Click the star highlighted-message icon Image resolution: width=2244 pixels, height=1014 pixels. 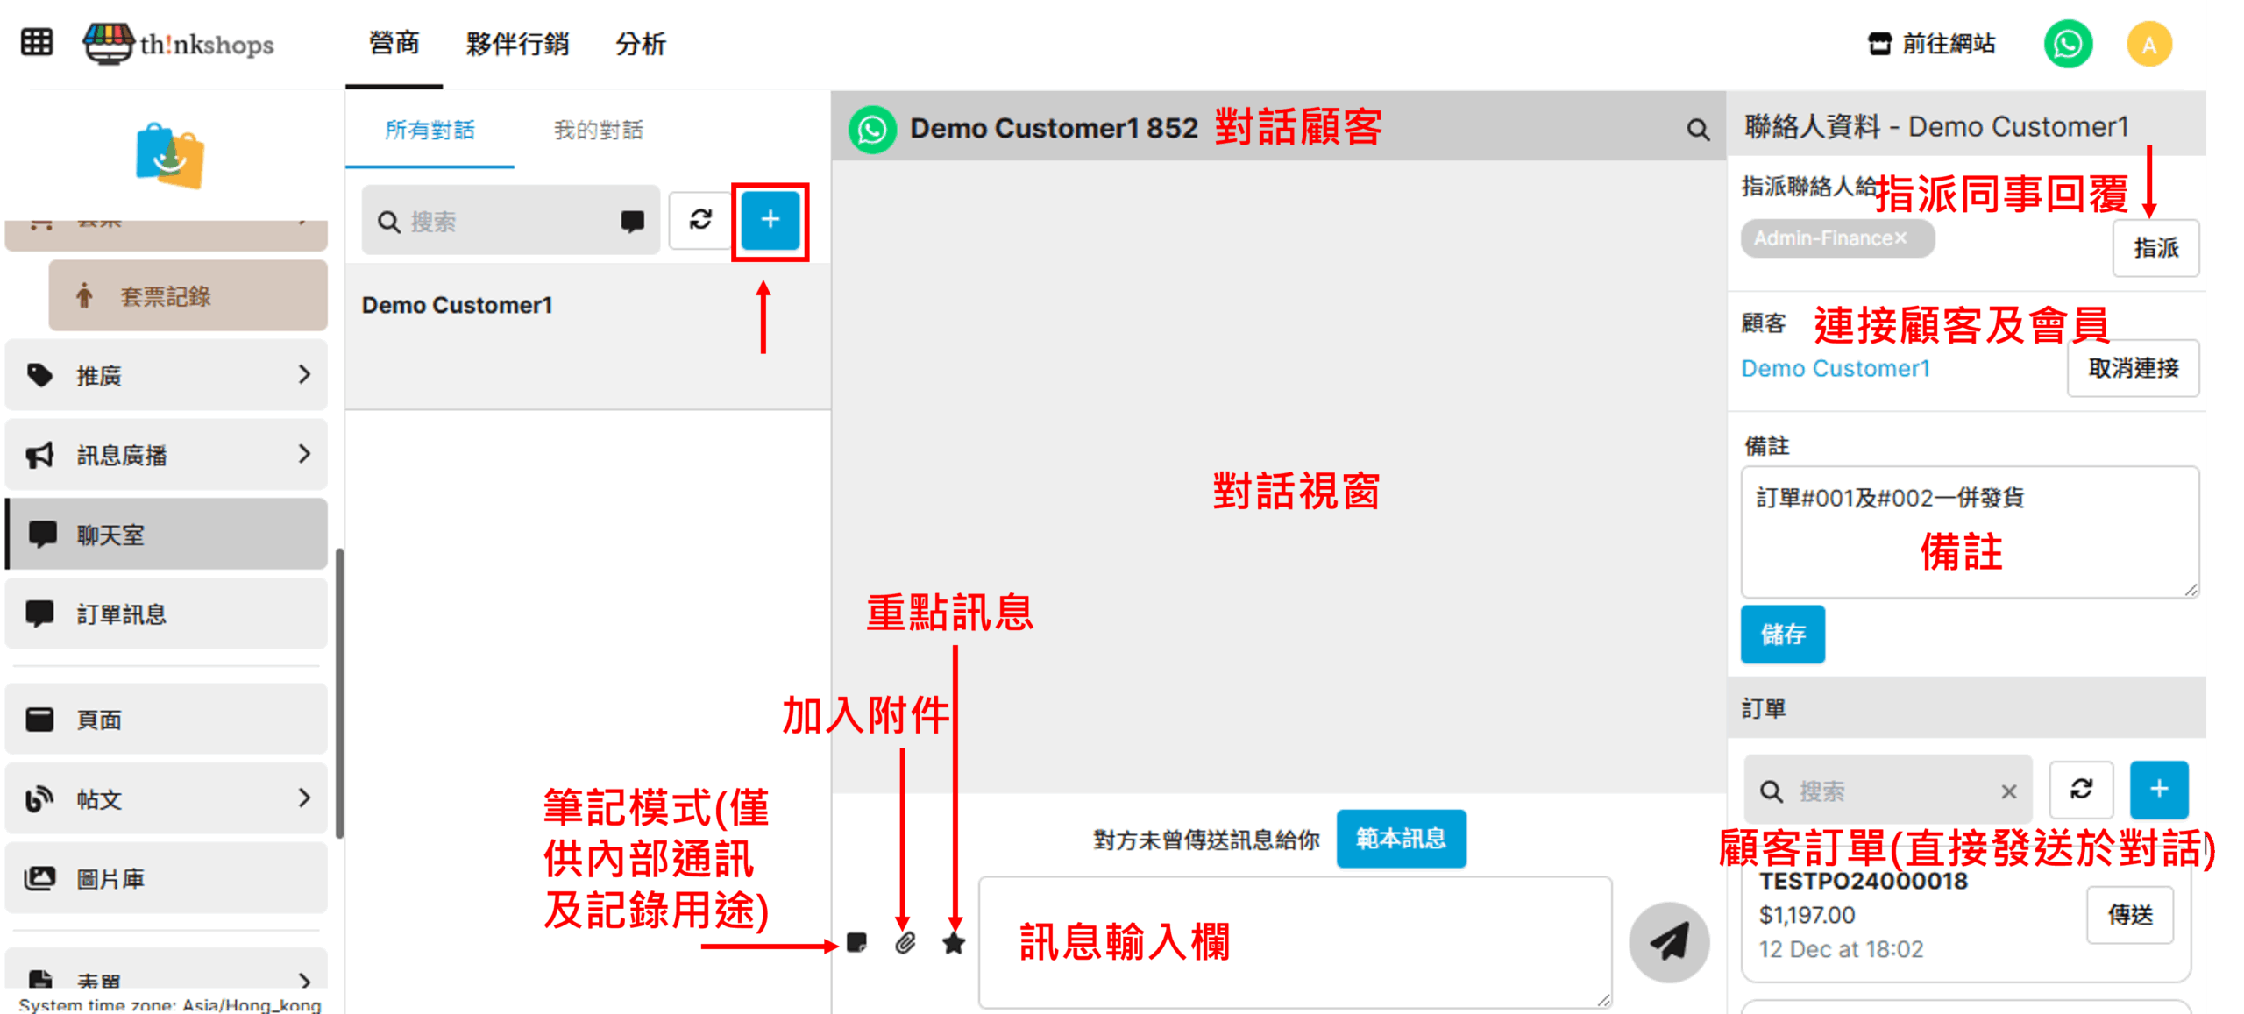(x=954, y=943)
